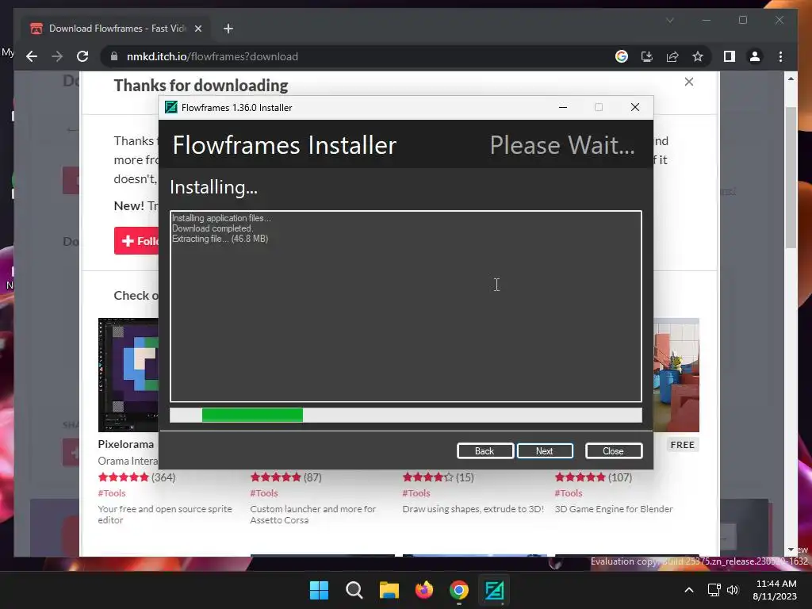
Task: Open the thumbnail above the FREE label
Action: (x=676, y=375)
